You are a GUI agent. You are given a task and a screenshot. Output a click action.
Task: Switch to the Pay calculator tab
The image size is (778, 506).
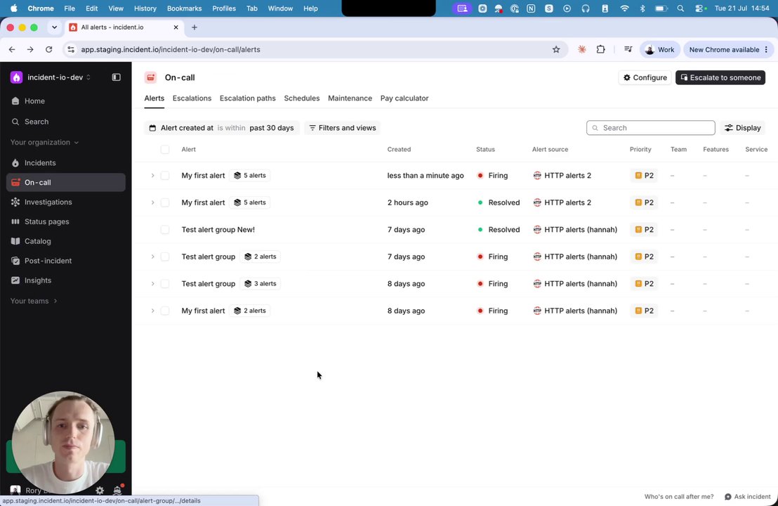[404, 98]
